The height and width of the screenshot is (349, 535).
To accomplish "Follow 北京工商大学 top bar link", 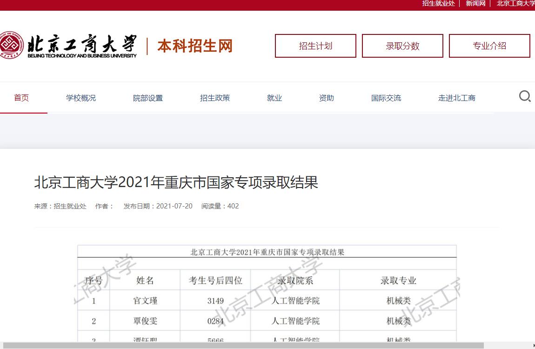I will point(515,3).
